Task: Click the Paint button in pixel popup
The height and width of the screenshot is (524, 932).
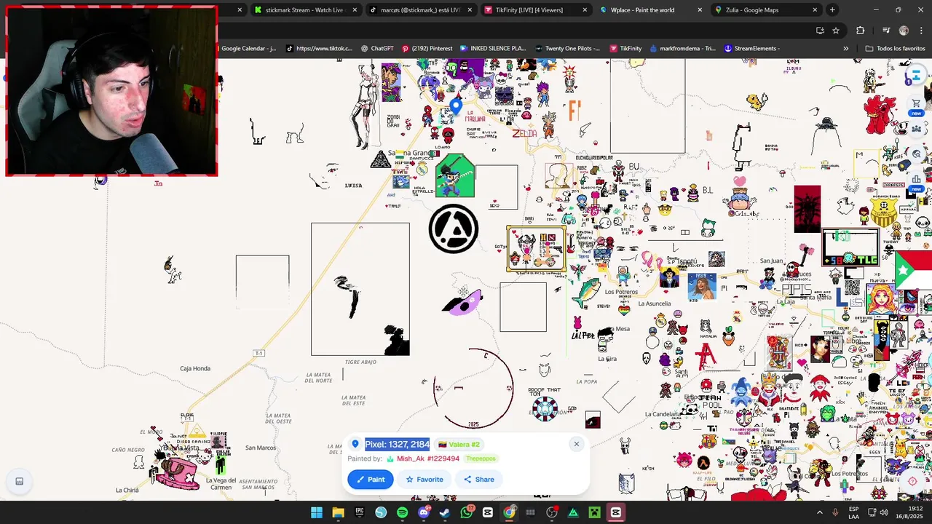Action: point(371,479)
